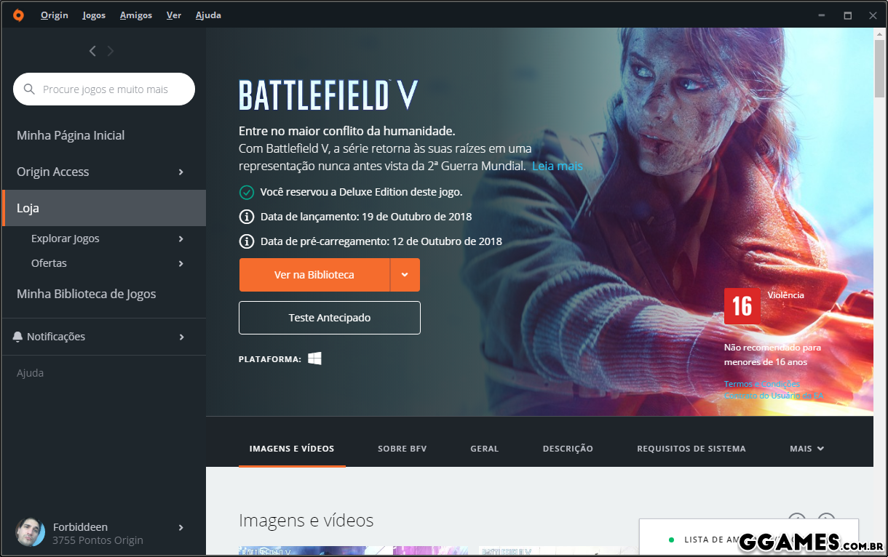888x557 pixels.
Task: Open the Jogos menu
Action: 94,15
